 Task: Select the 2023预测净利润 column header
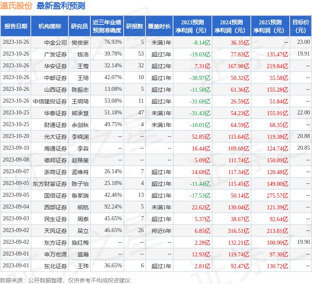click(192, 26)
